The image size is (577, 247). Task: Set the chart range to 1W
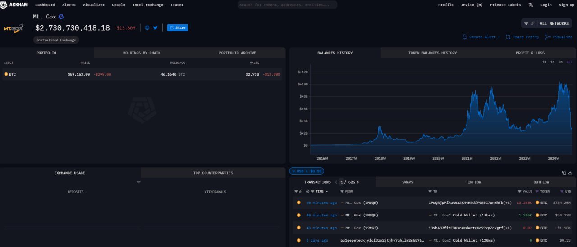pos(544,62)
